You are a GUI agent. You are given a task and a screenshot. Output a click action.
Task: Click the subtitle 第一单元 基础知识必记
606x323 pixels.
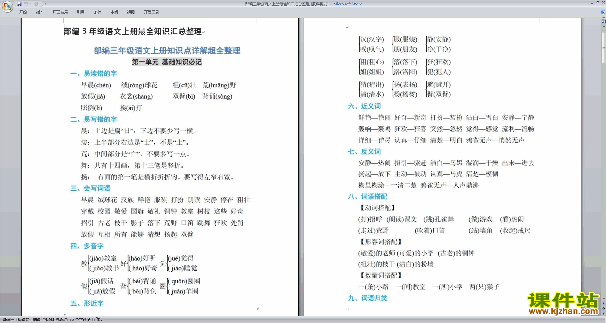click(x=167, y=62)
